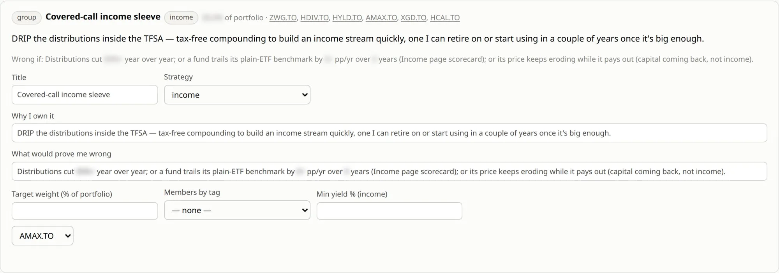The image size is (779, 273).
Task: Focus the What would prove me wrong field
Action: [x=389, y=171]
